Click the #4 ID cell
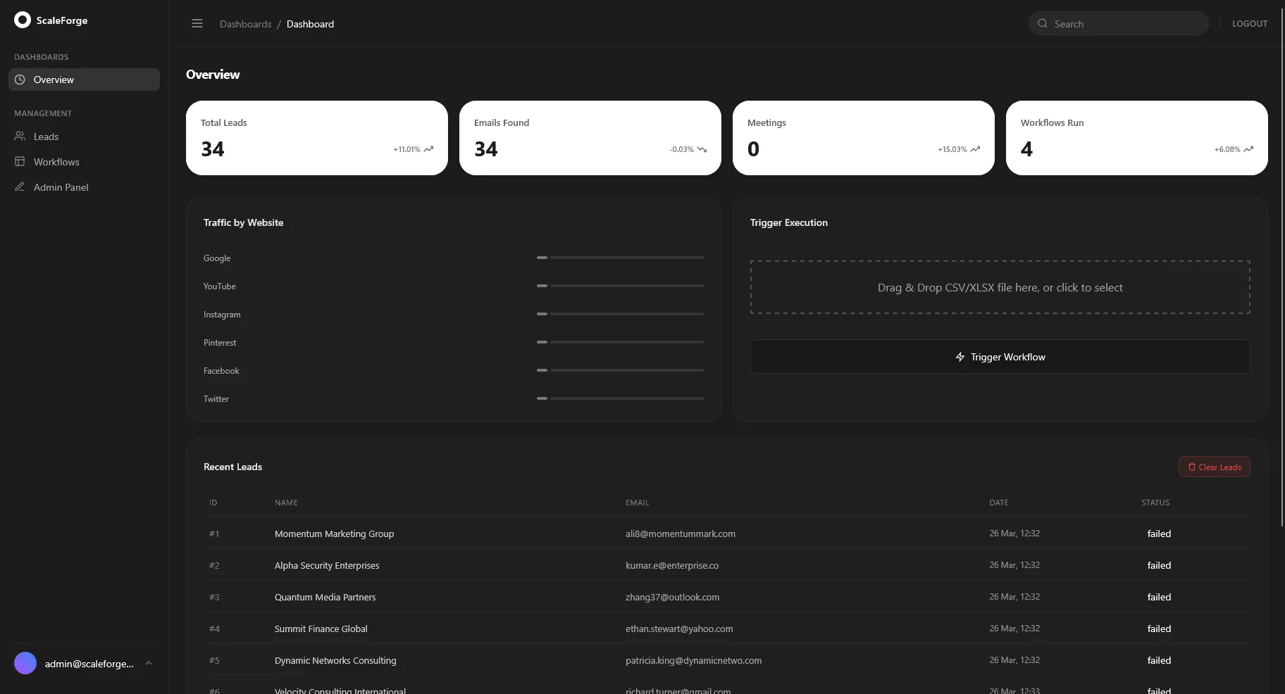Image resolution: width=1285 pixels, height=694 pixels. tap(214, 629)
